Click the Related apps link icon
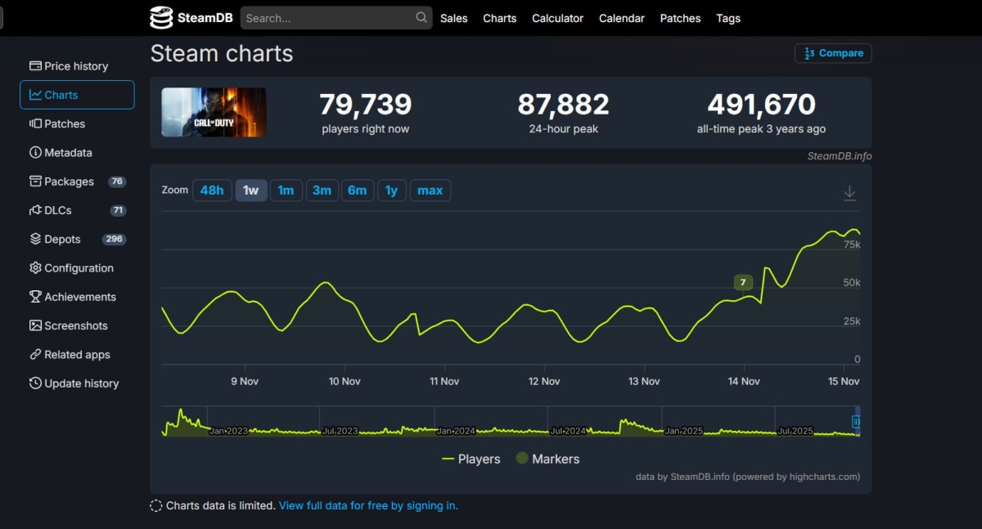Screen dimensions: 982x529 [35, 355]
